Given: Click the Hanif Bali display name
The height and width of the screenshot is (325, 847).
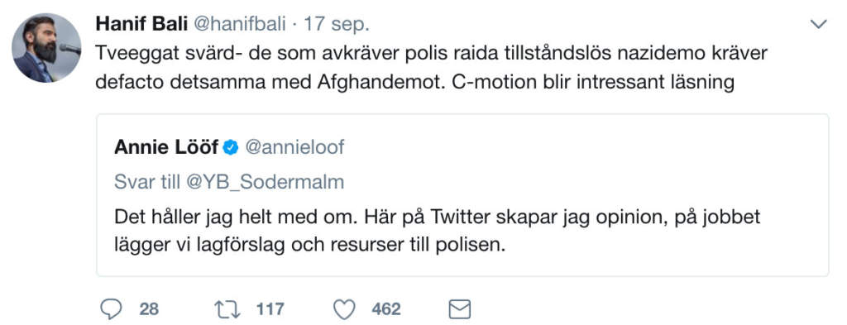Looking at the screenshot, I should (141, 24).
